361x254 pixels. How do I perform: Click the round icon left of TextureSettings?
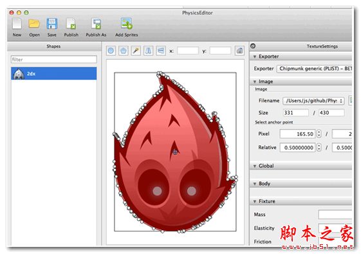pos(253,46)
